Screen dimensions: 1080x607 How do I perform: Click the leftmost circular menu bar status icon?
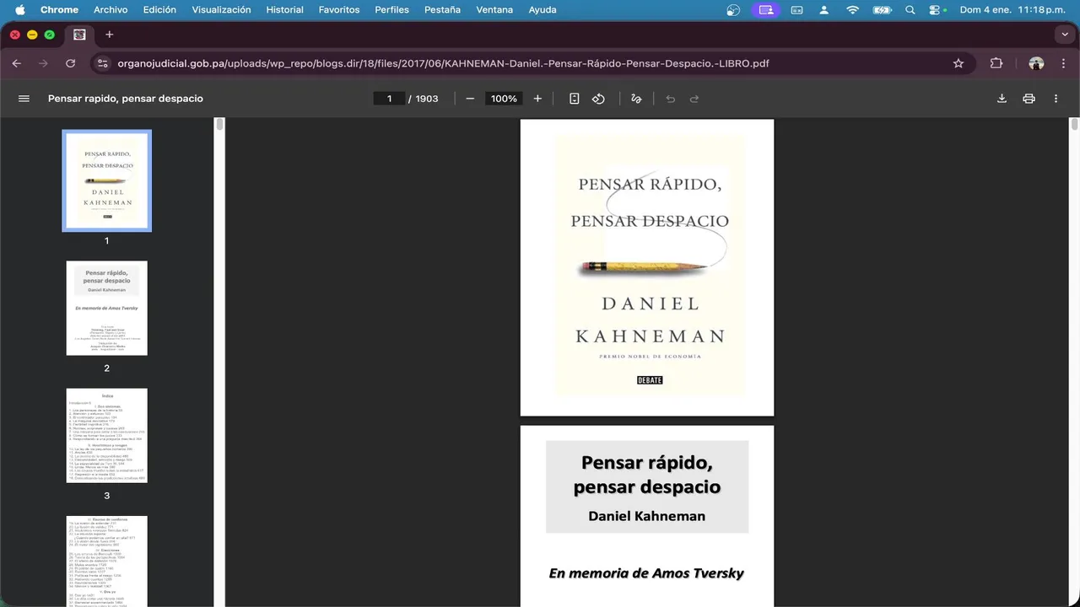pos(733,10)
